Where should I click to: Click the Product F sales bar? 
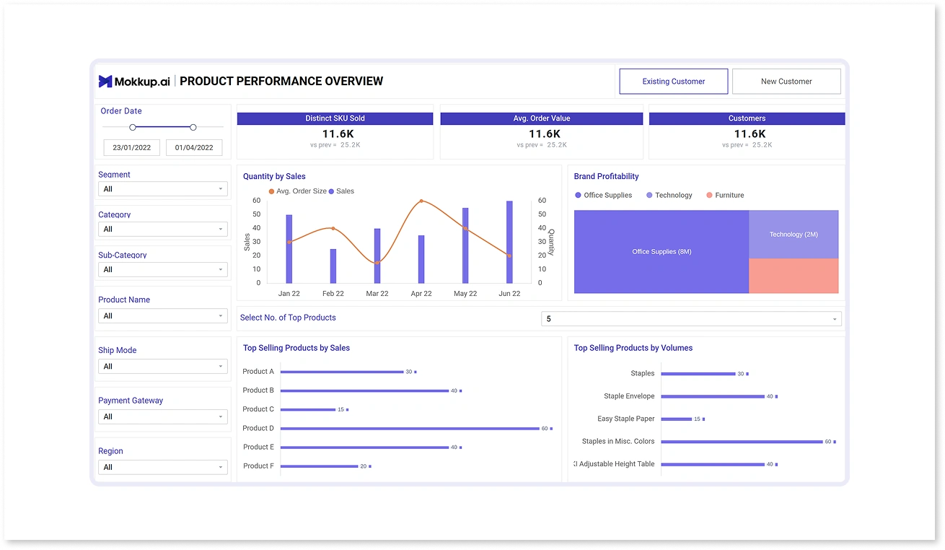[x=320, y=466]
